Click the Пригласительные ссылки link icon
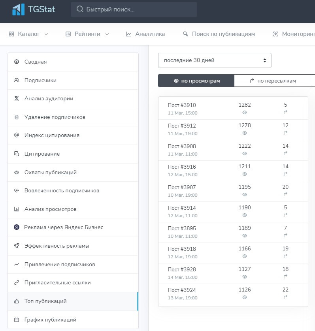This screenshot has height=331, width=315. point(17,282)
